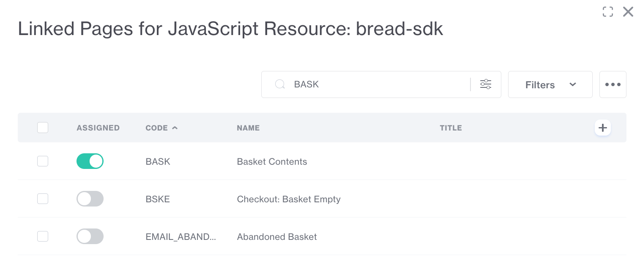This screenshot has height=261, width=640.
Task: Click the Title column header
Action: pos(451,128)
